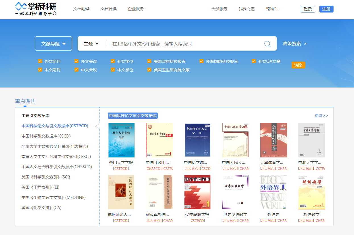Screen dimensions: 354x235
Task: Click the 登录 button
Action: (308, 9)
